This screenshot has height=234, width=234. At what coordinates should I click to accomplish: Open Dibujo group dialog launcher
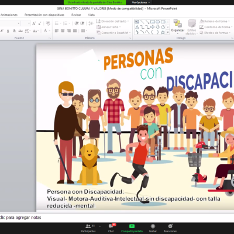tap(232, 38)
